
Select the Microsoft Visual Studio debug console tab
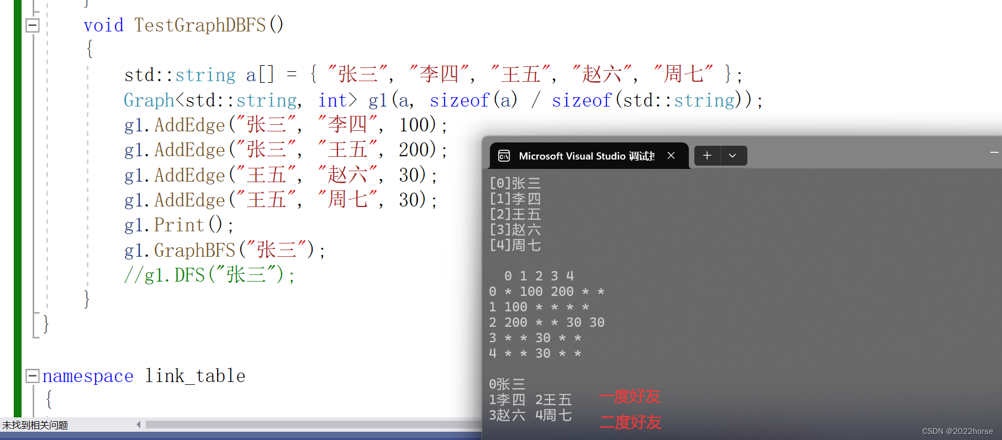[589, 156]
